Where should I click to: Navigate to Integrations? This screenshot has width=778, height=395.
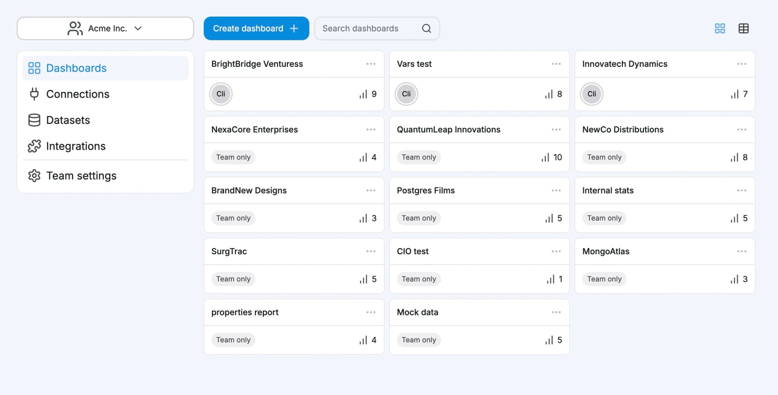coord(105,146)
